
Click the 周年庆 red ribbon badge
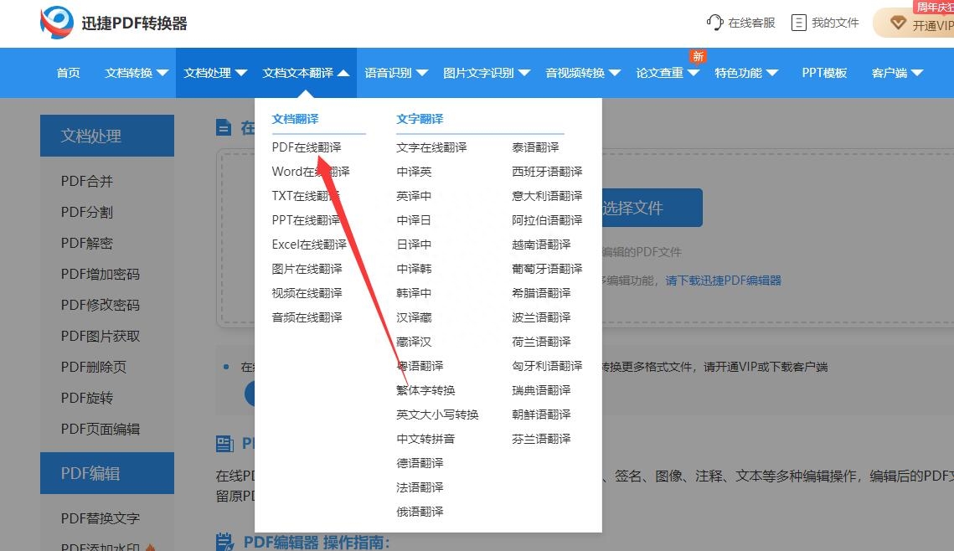933,7
